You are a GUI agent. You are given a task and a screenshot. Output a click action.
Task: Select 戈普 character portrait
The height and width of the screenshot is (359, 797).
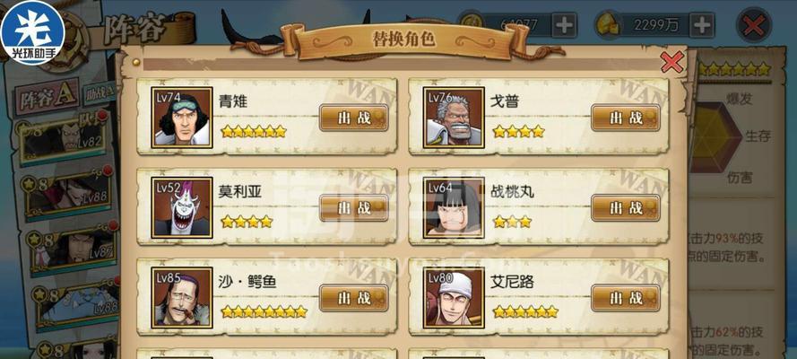(454, 118)
